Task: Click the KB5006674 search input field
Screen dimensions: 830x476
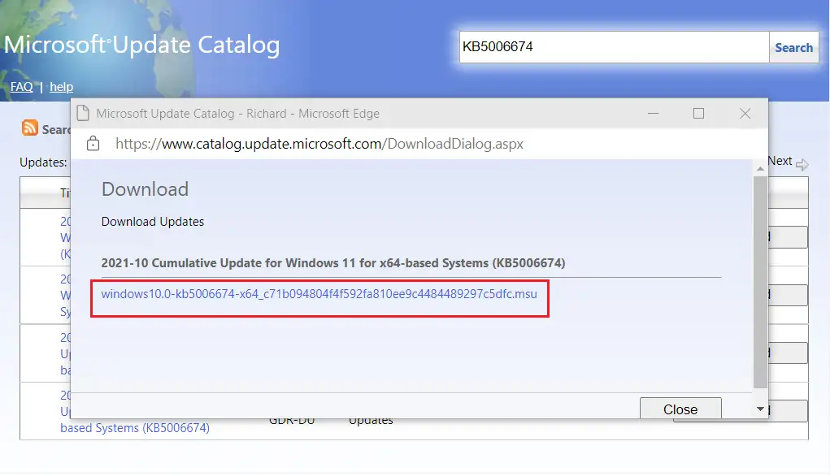Action: pyautogui.click(x=614, y=47)
